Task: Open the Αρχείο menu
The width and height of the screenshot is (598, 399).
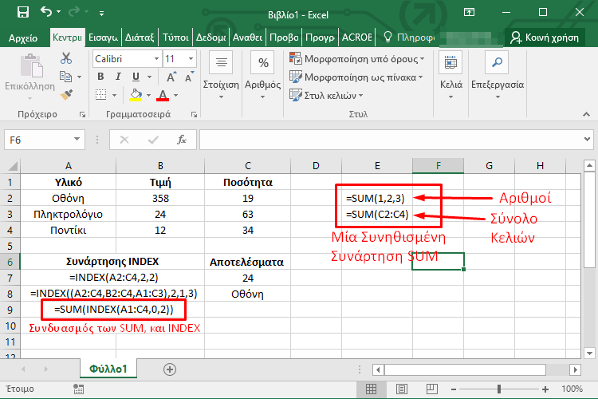Action: 23,38
